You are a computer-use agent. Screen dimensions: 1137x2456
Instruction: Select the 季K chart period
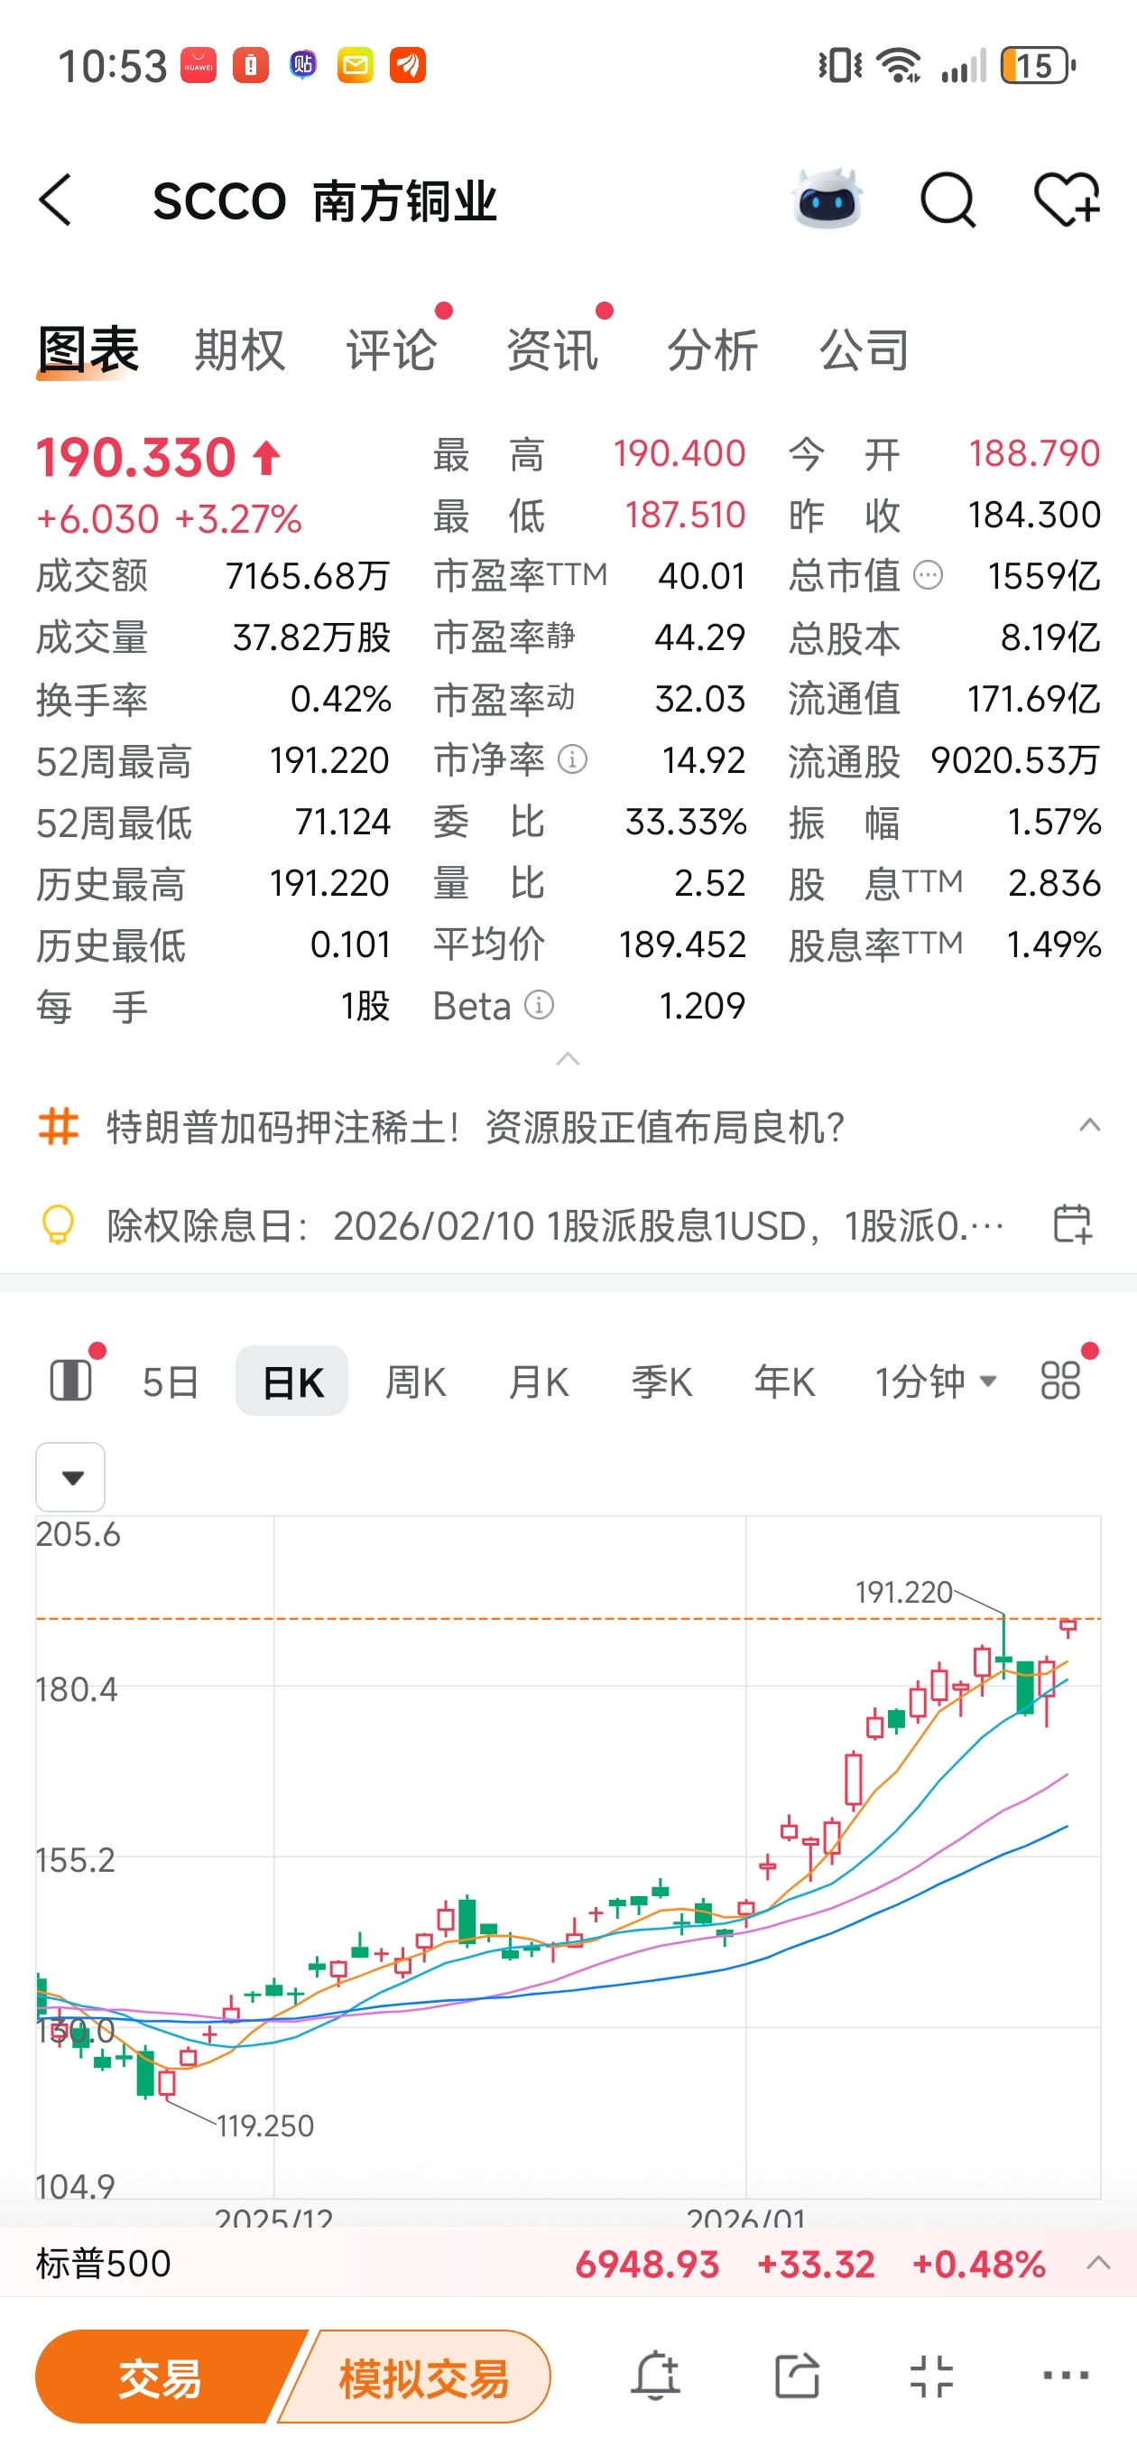pos(661,1381)
